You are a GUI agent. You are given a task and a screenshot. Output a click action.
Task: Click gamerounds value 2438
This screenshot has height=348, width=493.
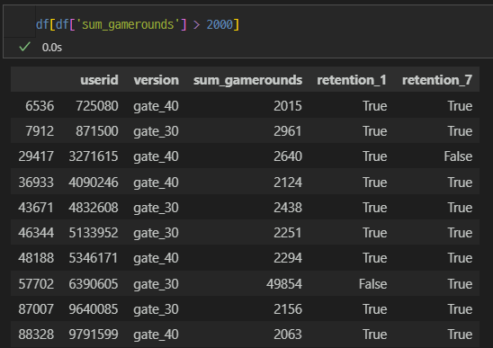coord(288,208)
